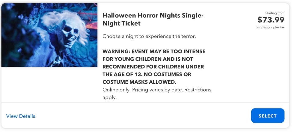This screenshot has height=132, width=292.
Task: Open the View Details link
Action: (x=21, y=116)
